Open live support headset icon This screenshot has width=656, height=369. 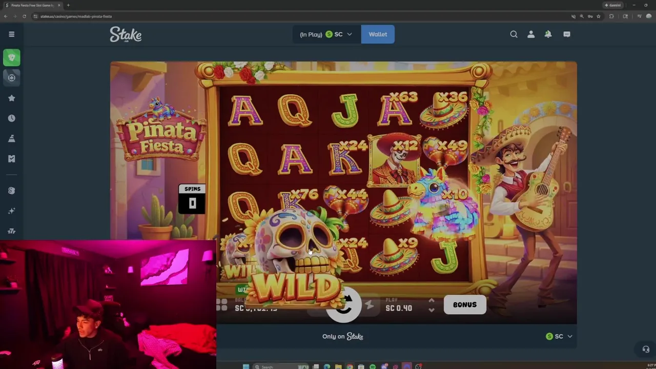[x=646, y=349]
